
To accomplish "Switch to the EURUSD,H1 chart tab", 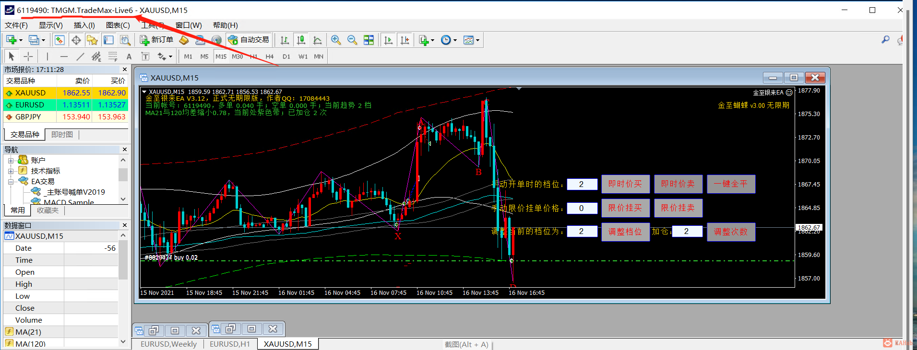I will (x=230, y=344).
